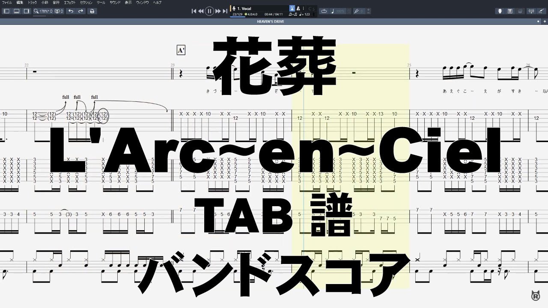Jump to the first bar
This screenshot has width=548, height=308.
(x=194, y=11)
